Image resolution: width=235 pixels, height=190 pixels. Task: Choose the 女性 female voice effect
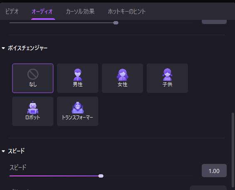pyautogui.click(x=122, y=78)
